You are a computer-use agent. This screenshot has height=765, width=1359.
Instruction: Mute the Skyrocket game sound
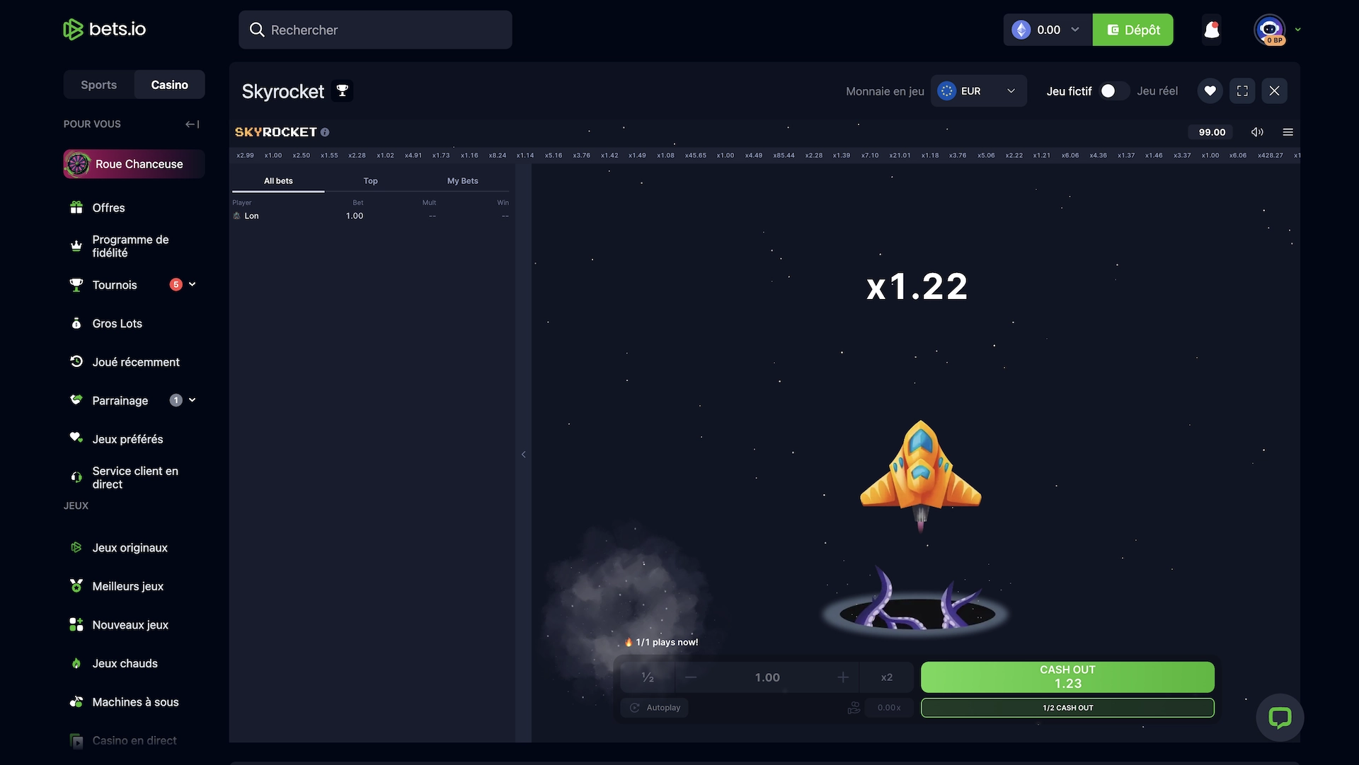pos(1258,132)
